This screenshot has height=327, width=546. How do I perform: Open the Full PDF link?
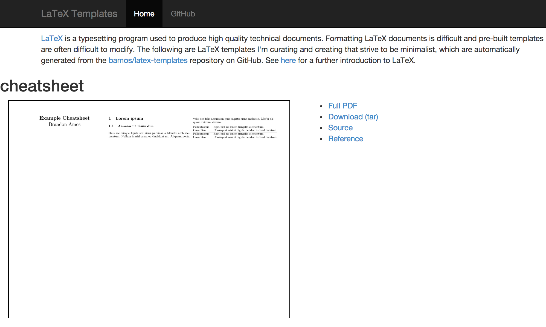(342, 106)
